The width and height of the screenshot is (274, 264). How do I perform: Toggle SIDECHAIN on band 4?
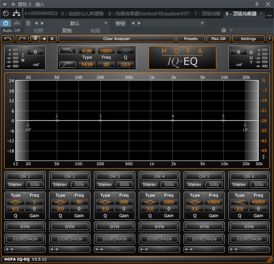coord(159,239)
